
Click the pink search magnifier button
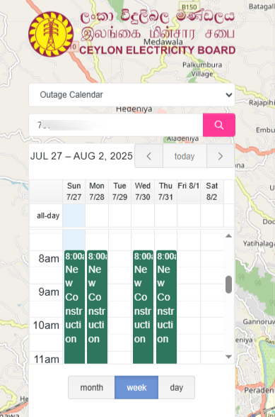tap(218, 125)
